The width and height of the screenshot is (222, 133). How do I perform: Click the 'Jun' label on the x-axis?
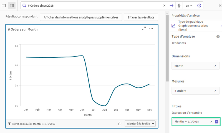pyautogui.click(x=82, y=110)
